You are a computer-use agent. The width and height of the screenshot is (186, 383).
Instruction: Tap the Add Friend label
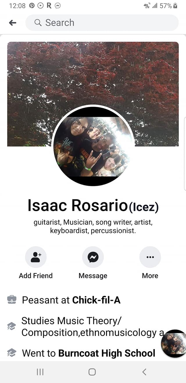tap(36, 276)
